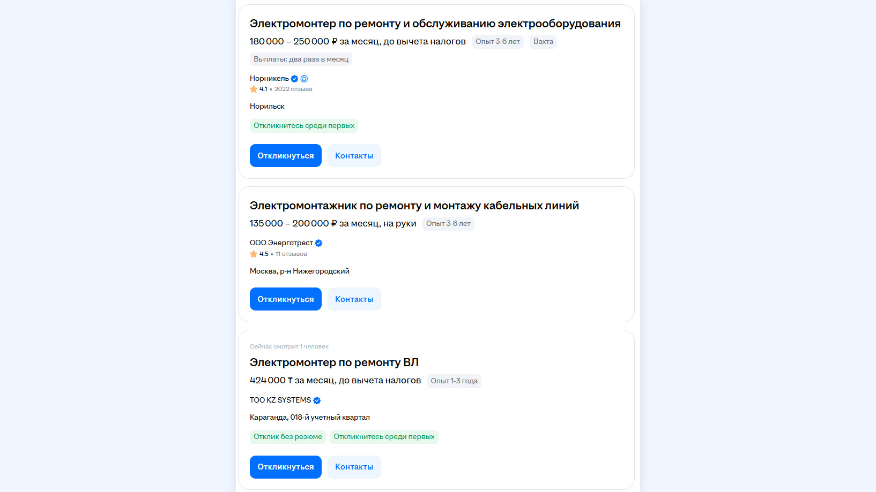Click the star rating icon under ООО Энерготрест
Screen dimensions: 876x492
pos(254,254)
